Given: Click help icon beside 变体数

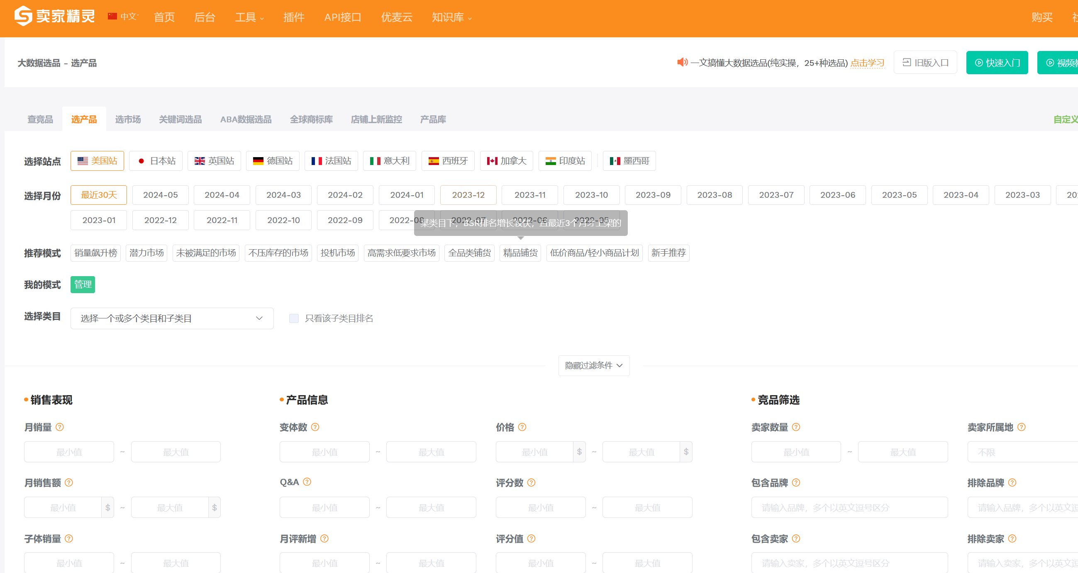Looking at the screenshot, I should (315, 427).
